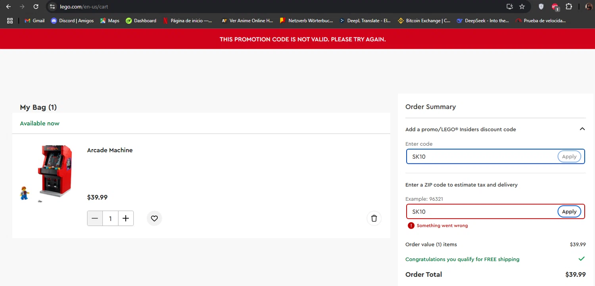Open the Bitcoin Exchange bookmark
This screenshot has height=286, width=595.
pos(424,21)
